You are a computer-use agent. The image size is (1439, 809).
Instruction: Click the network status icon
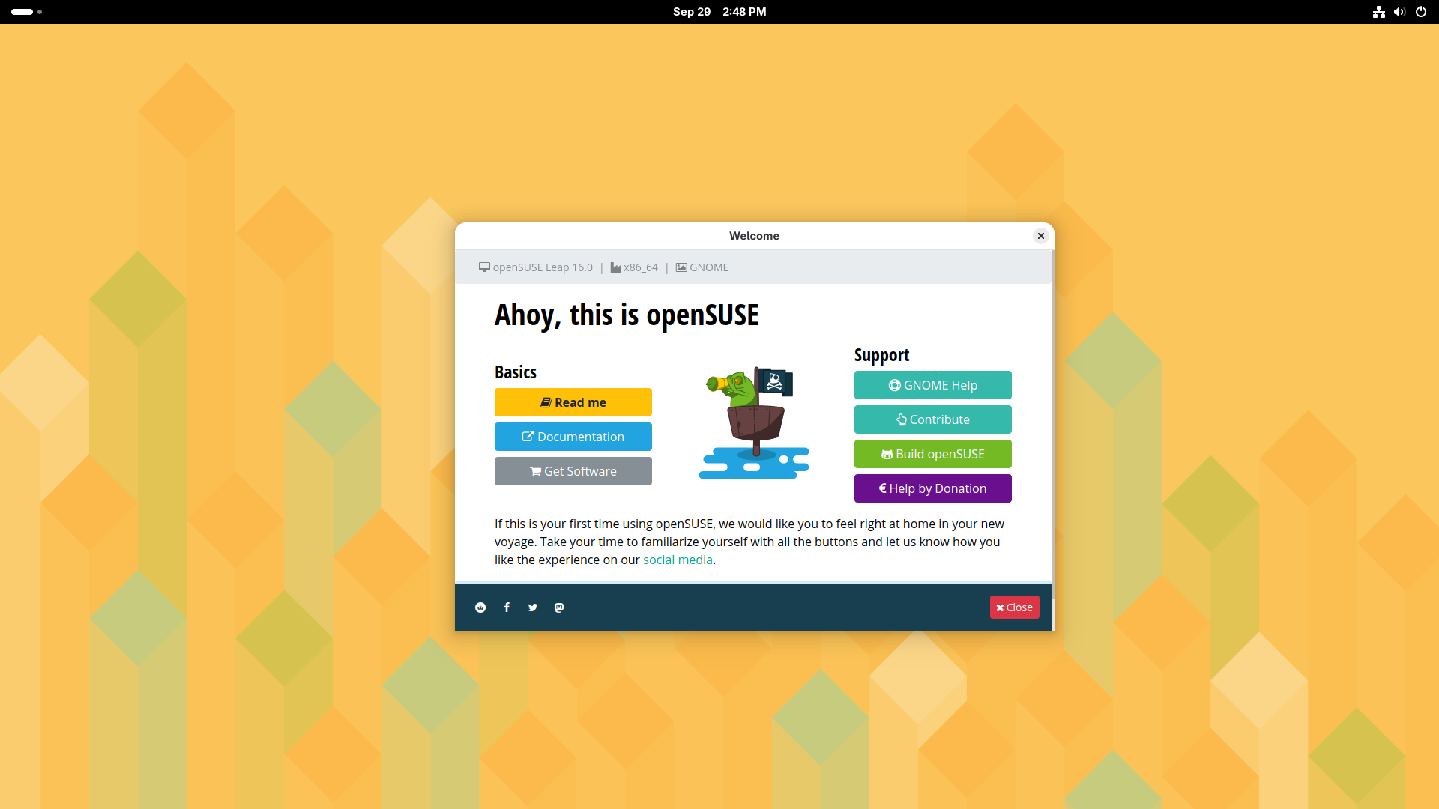[x=1378, y=12]
